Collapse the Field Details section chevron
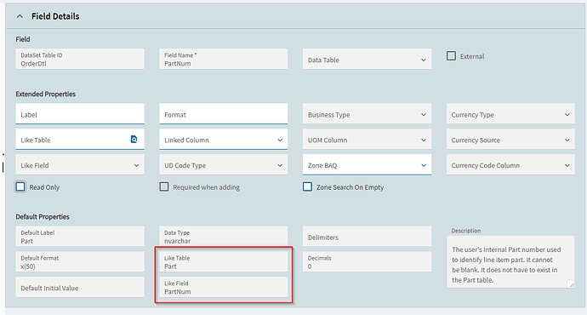Viewport: 587px width, 315px height. coord(20,16)
